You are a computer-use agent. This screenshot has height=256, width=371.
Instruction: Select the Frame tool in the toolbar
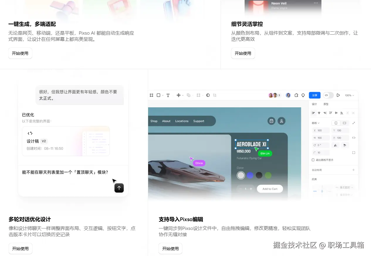tap(152, 95)
